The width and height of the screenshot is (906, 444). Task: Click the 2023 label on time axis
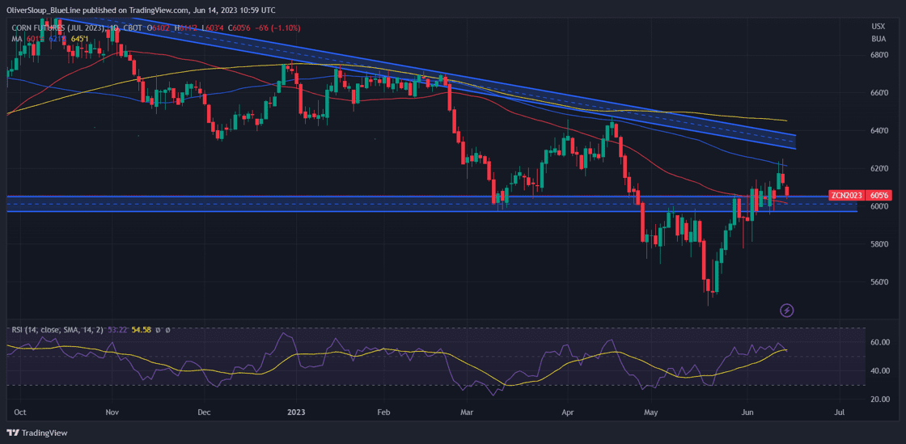point(296,412)
